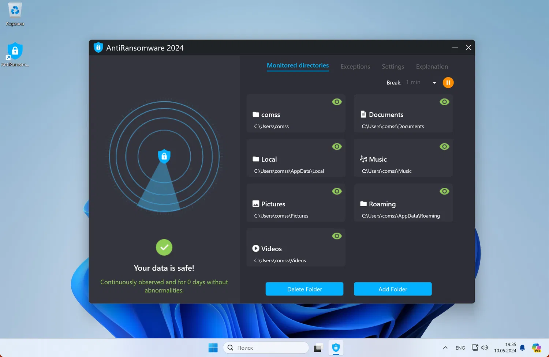
Task: Toggle monitoring eye for Videos folder
Action: coord(337,236)
